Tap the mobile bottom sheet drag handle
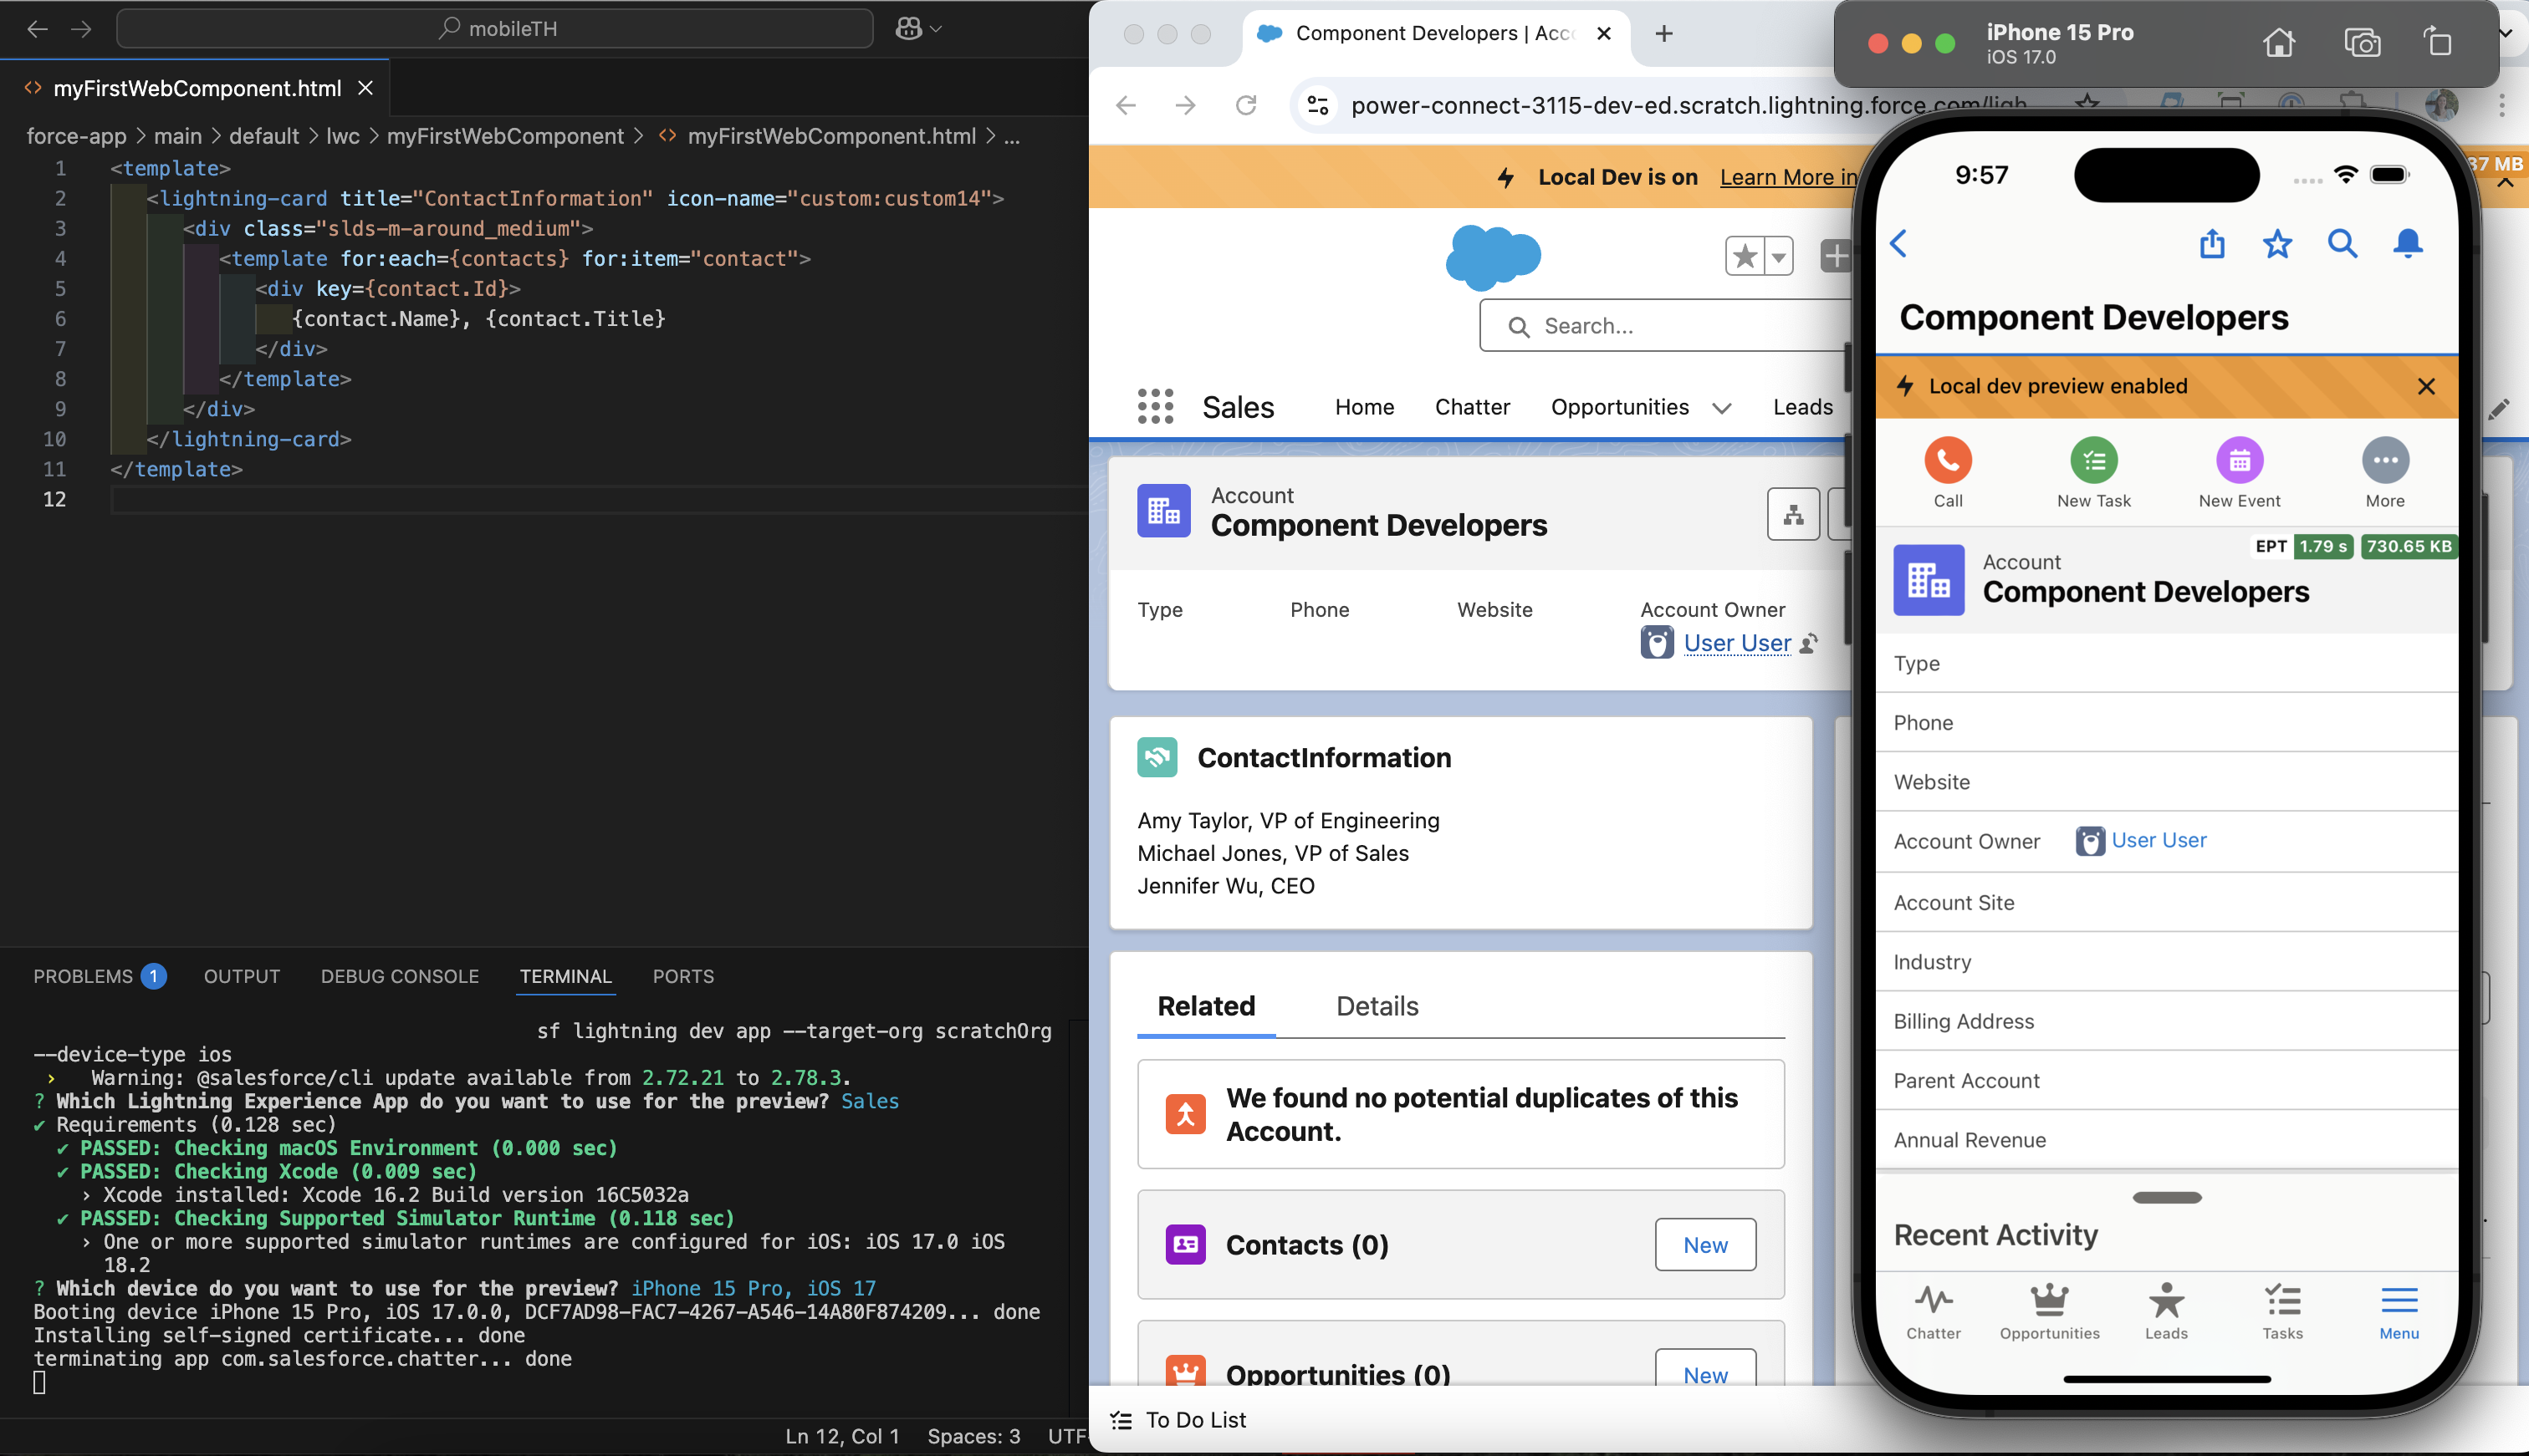Image resolution: width=2529 pixels, height=1456 pixels. tap(2166, 1197)
